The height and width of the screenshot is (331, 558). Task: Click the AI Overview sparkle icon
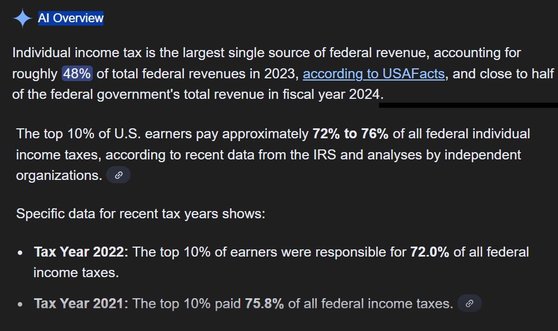click(22, 18)
